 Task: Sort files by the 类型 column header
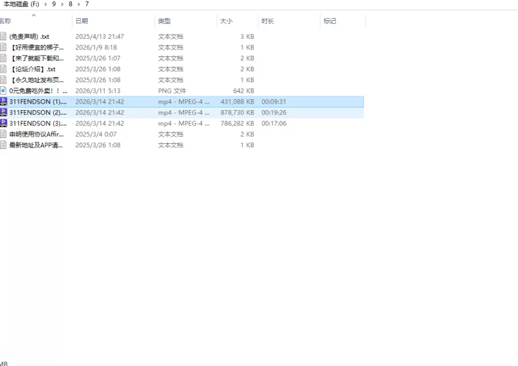pyautogui.click(x=186, y=21)
